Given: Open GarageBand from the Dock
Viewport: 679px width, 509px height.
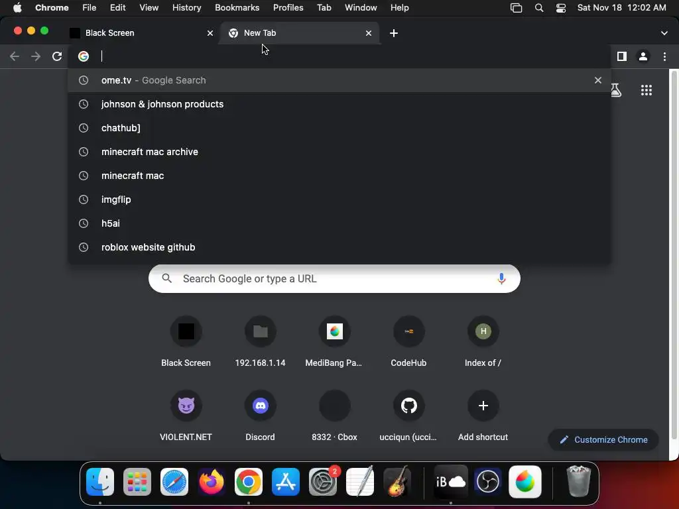Looking at the screenshot, I should (397, 482).
